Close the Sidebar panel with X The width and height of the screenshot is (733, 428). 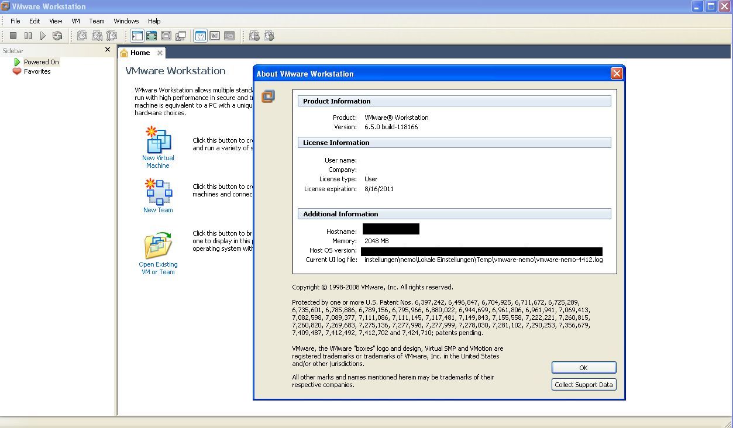[x=108, y=50]
